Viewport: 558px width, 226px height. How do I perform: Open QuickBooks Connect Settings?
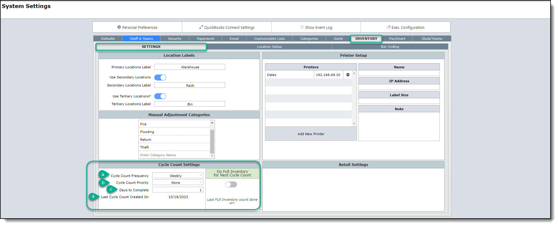pos(227,27)
